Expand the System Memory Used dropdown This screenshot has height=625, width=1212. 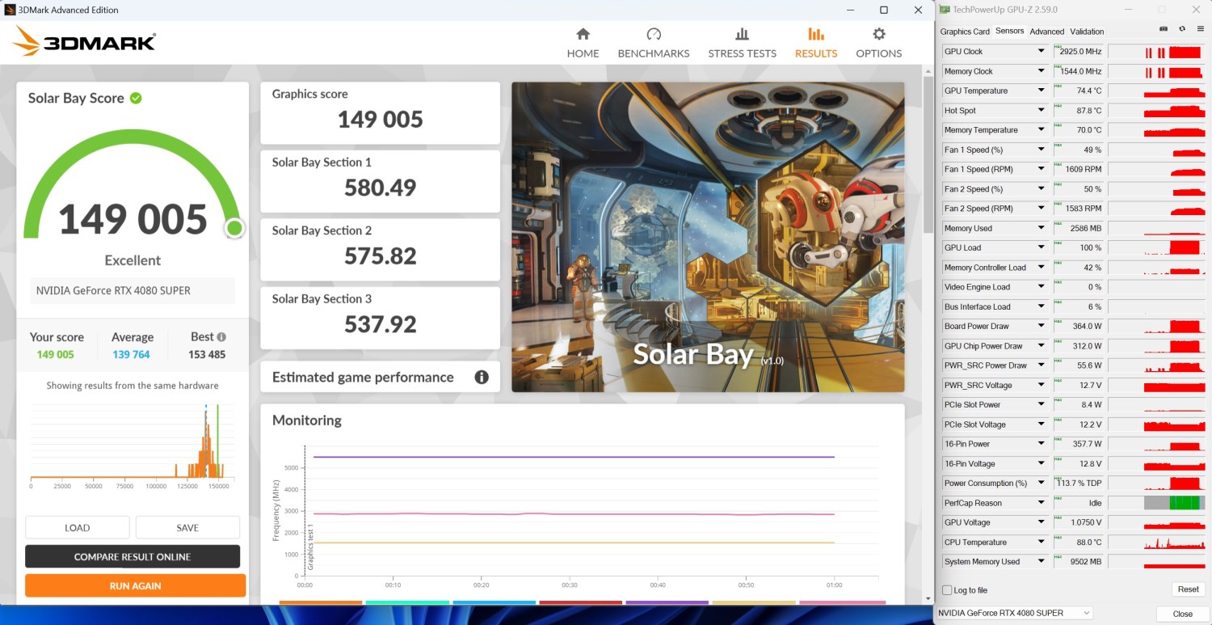1042,562
